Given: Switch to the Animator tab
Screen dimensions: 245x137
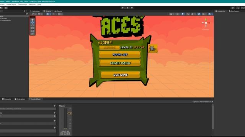Looking at the screenshot, I should [x=35, y=11].
